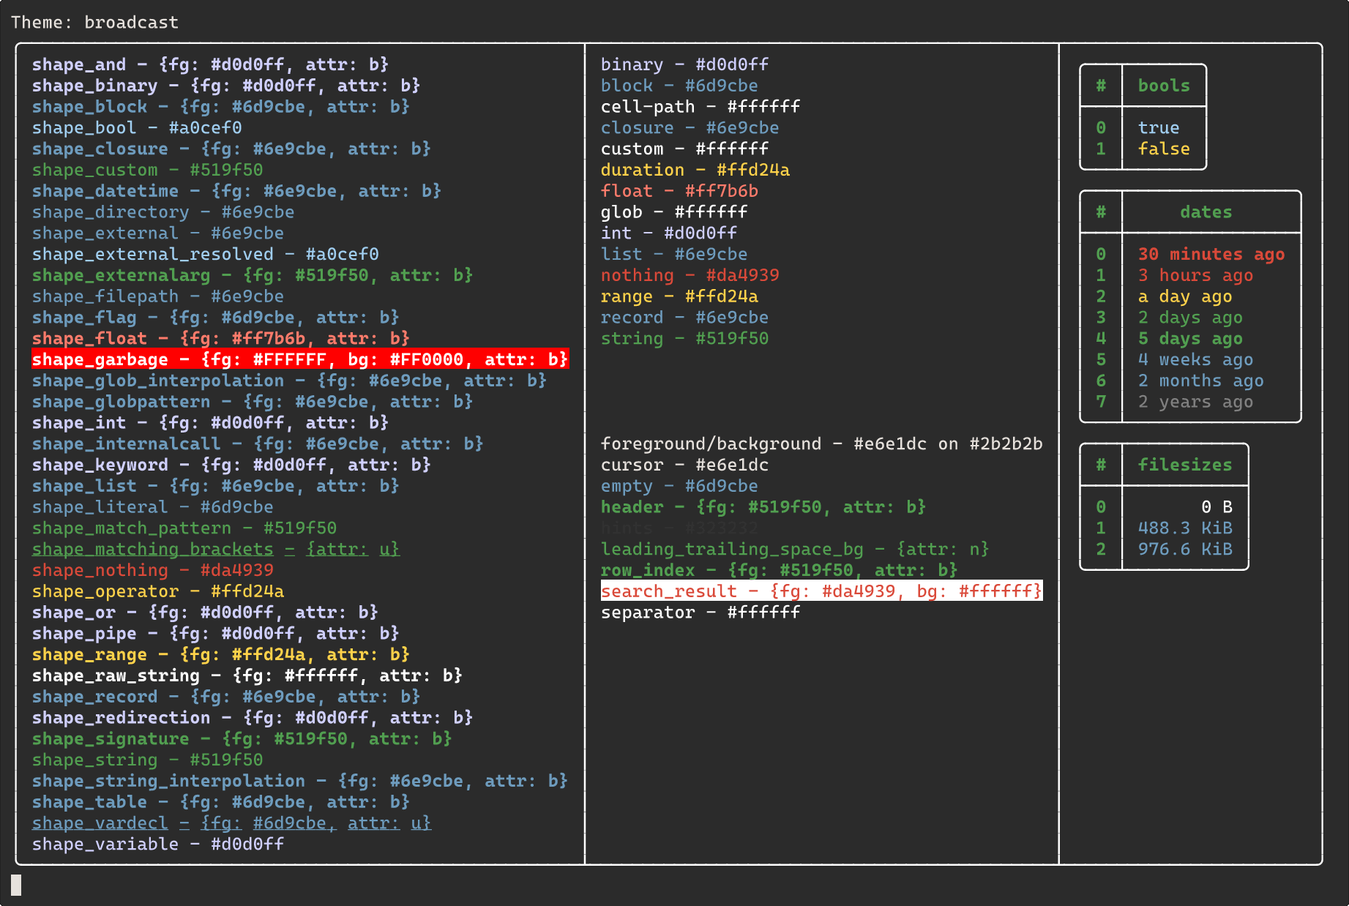Select shape_match_pattern line
The image size is (1349, 906).
tap(184, 528)
